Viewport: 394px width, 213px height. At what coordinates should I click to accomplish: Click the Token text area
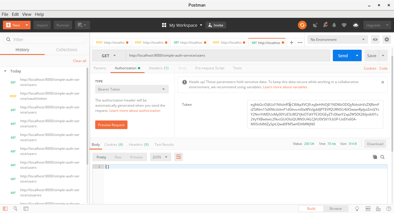(315, 114)
